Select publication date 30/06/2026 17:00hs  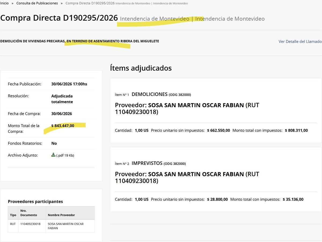[x=69, y=84]
